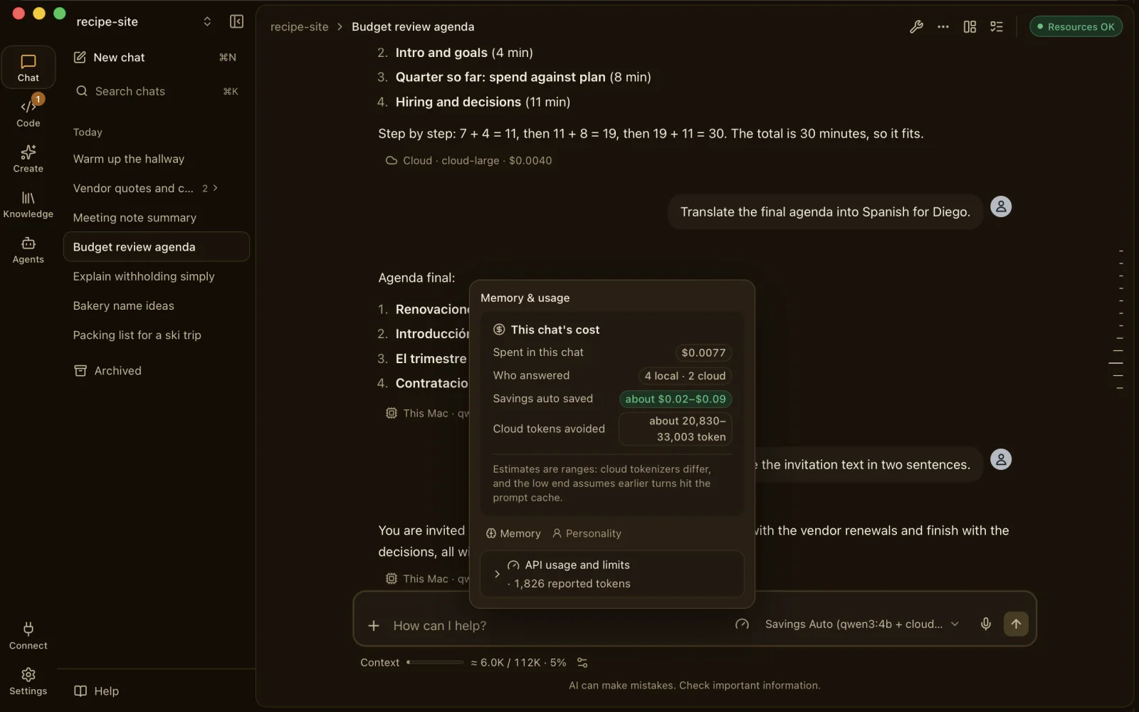
Task: Switch to the Memory tab
Action: pyautogui.click(x=513, y=533)
